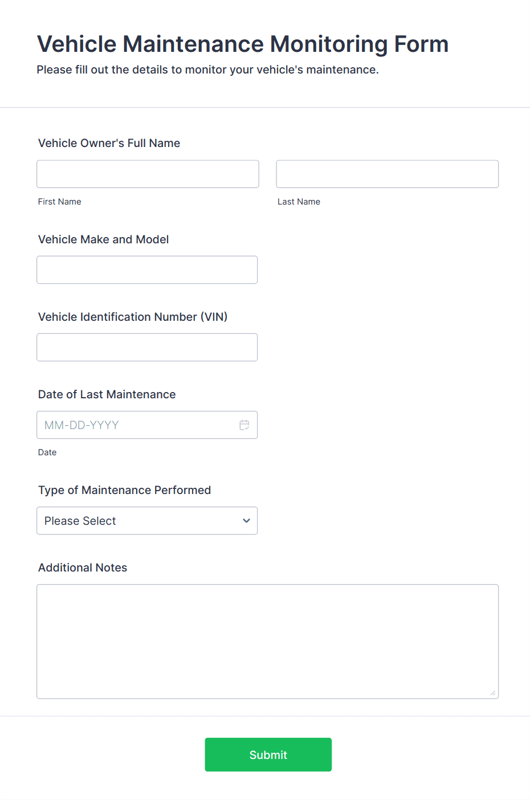
Task: Click the MM-DD-YYYY date field
Action: click(x=147, y=425)
